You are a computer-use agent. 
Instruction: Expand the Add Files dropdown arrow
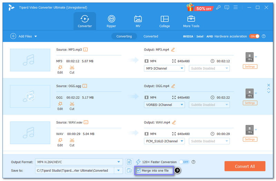coord(36,36)
